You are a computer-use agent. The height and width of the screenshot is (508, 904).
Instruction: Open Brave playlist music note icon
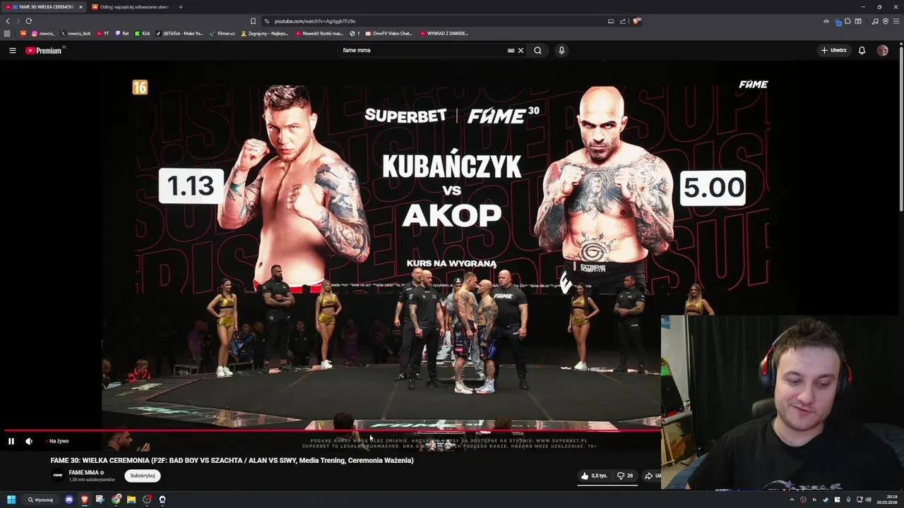875,22
